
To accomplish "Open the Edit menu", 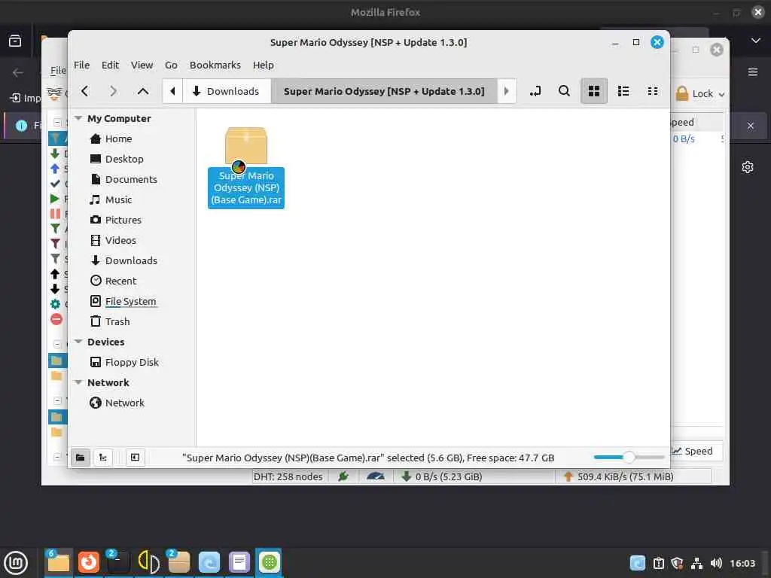I will click(110, 65).
